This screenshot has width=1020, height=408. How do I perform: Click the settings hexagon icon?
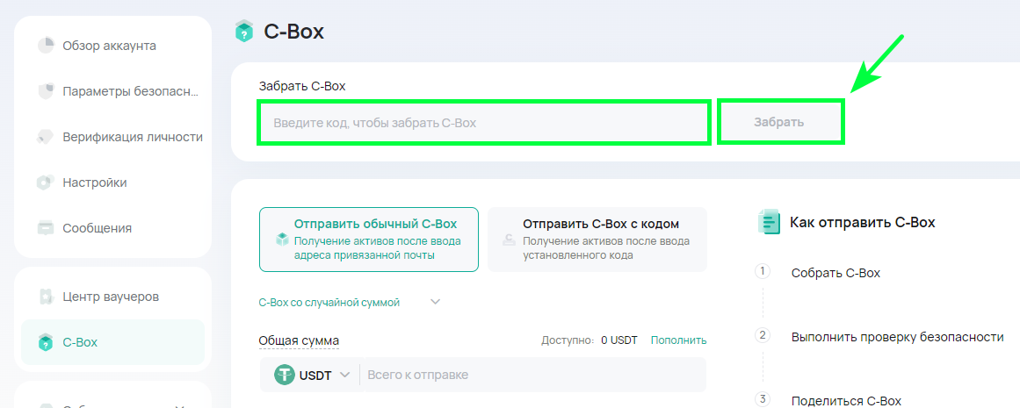click(46, 183)
